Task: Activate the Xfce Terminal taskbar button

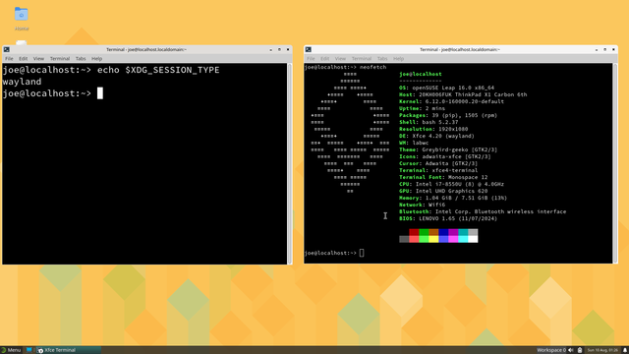Action: click(68, 350)
